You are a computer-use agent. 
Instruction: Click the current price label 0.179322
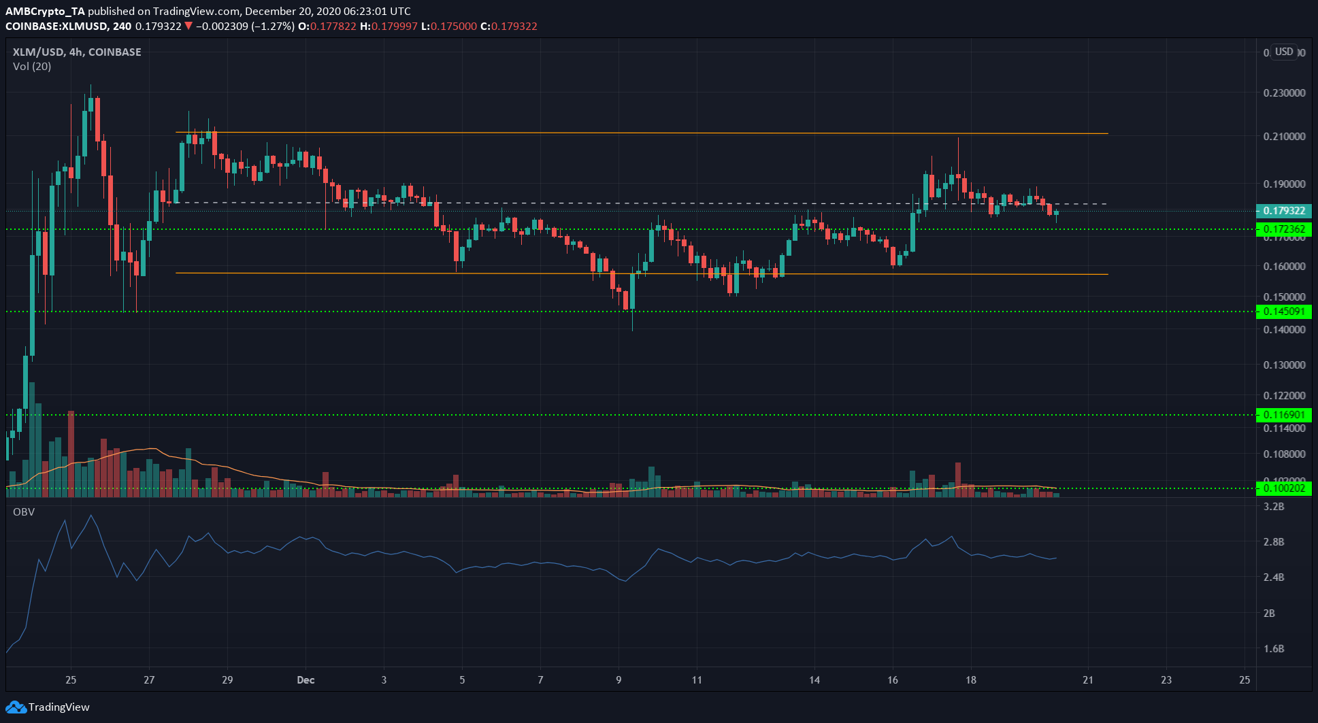pos(1283,211)
